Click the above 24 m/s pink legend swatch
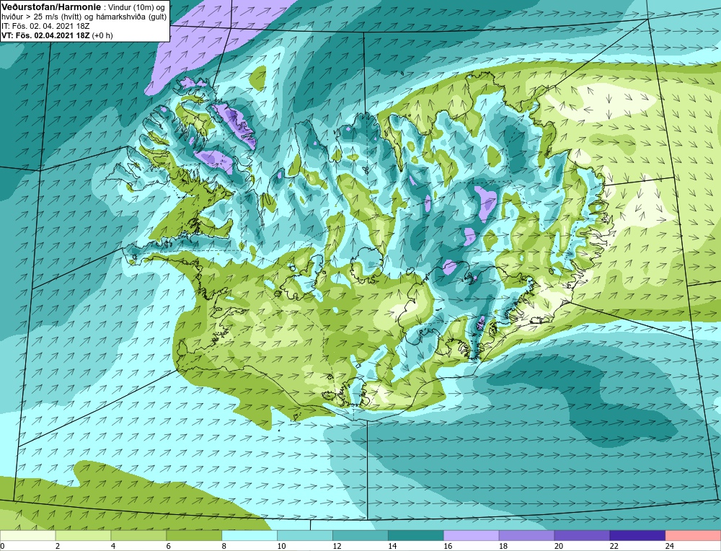The width and height of the screenshot is (721, 551). tap(693, 536)
